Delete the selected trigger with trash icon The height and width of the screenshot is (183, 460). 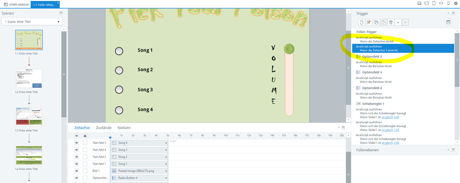click(x=391, y=22)
